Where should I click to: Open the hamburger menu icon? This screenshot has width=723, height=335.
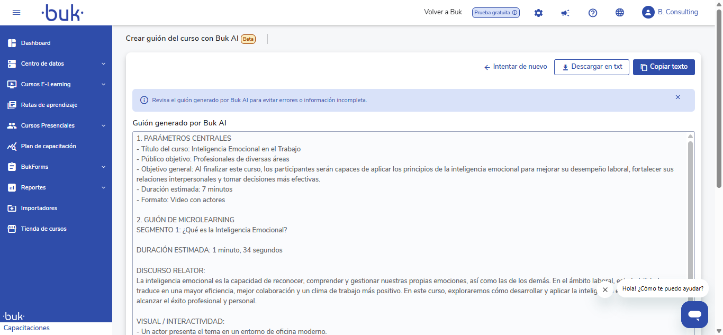(16, 13)
